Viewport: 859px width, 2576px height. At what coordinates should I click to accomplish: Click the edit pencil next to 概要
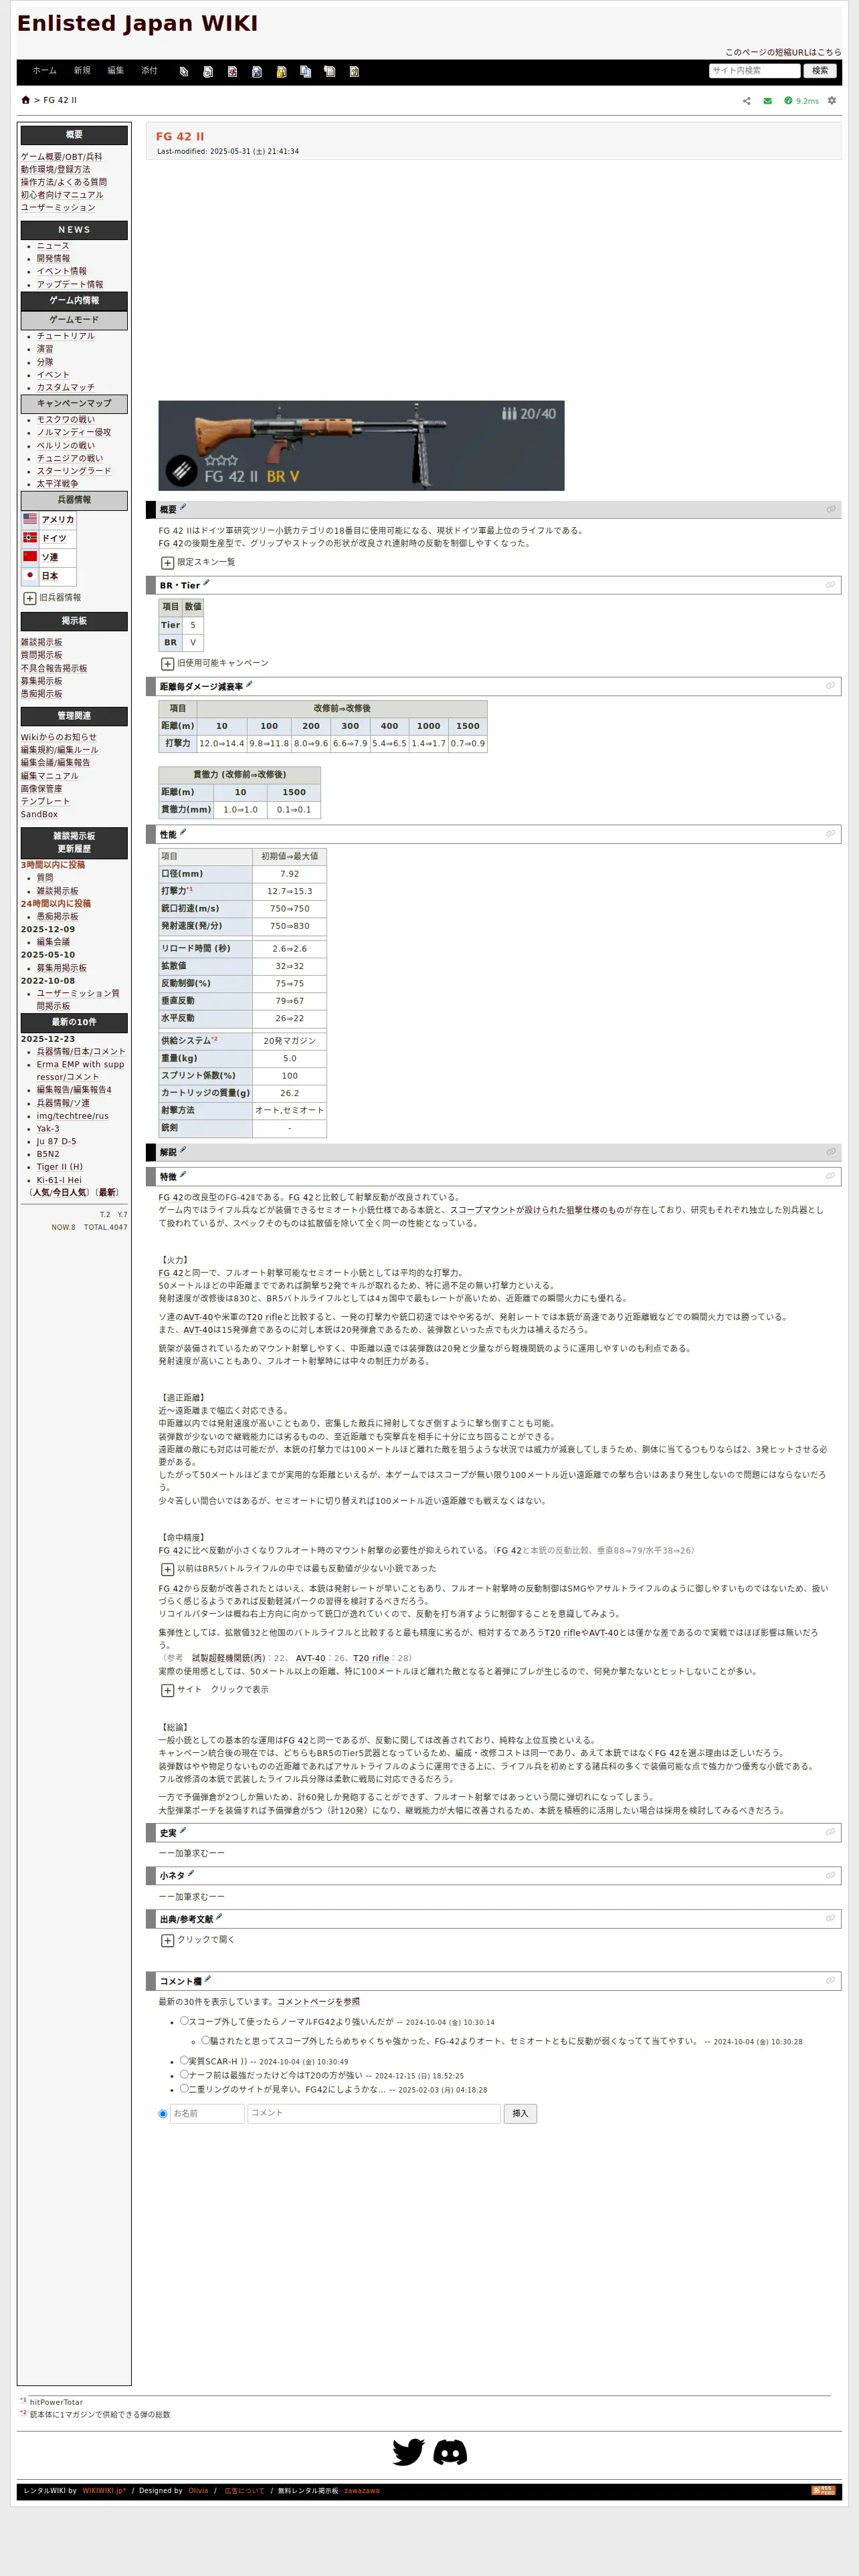coord(183,508)
